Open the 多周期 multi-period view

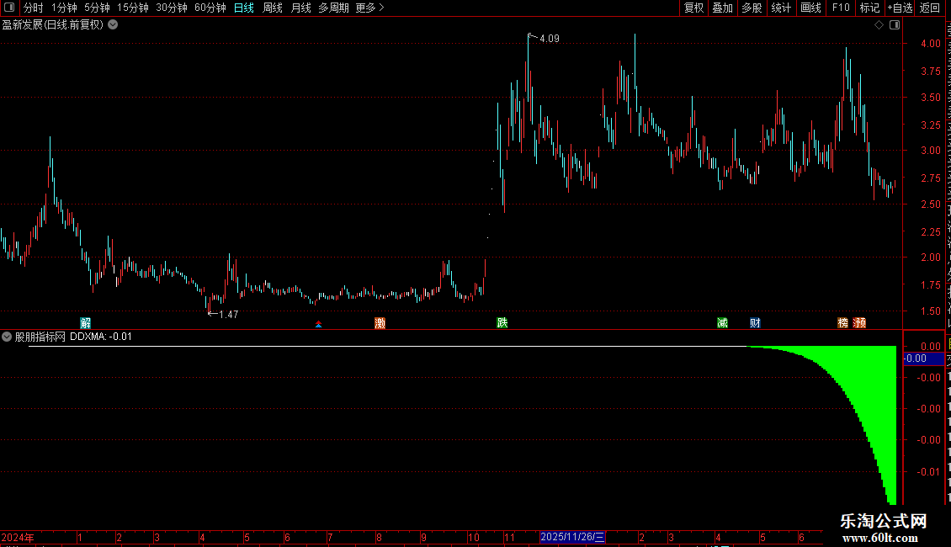pyautogui.click(x=333, y=8)
